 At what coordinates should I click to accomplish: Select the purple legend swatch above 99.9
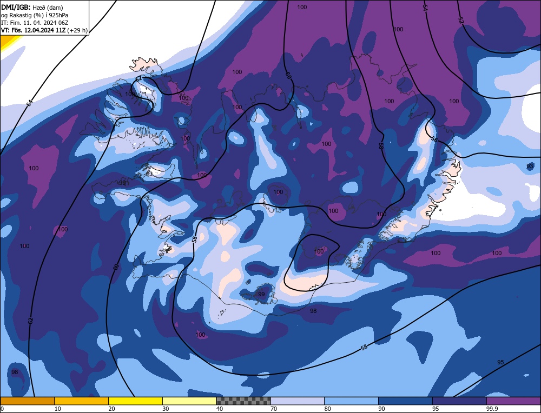point(513,401)
